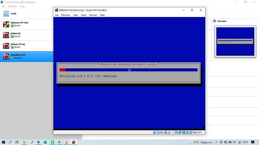Open Microsoft Edge from taskbar
The height and width of the screenshot is (145, 259).
45,142
